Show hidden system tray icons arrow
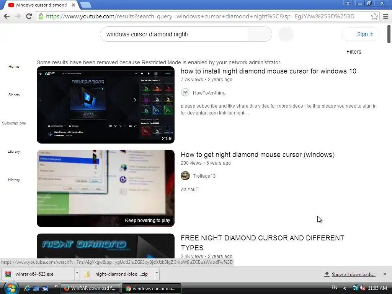This screenshot has height=294, width=392. [x=345, y=288]
